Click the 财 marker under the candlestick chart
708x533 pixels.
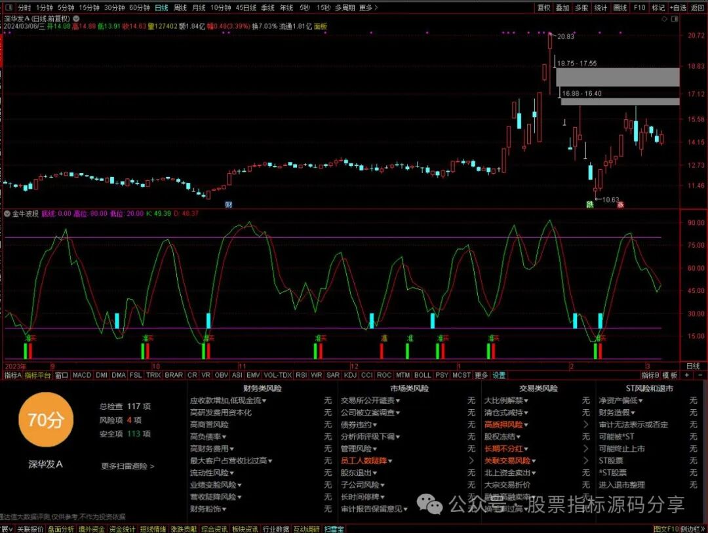click(229, 205)
